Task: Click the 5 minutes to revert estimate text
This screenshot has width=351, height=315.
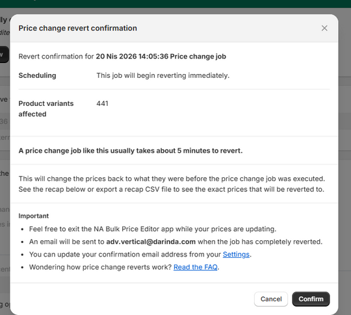Action: [131, 151]
